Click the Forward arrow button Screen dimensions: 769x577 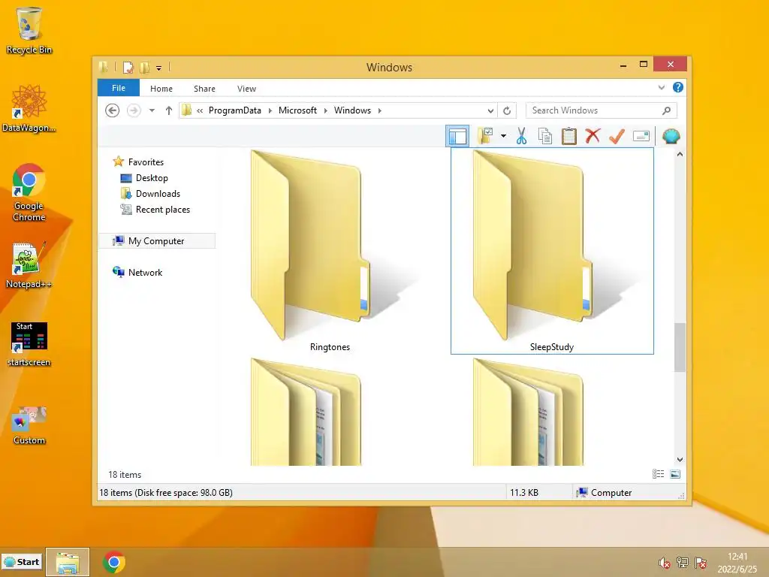[x=134, y=110]
